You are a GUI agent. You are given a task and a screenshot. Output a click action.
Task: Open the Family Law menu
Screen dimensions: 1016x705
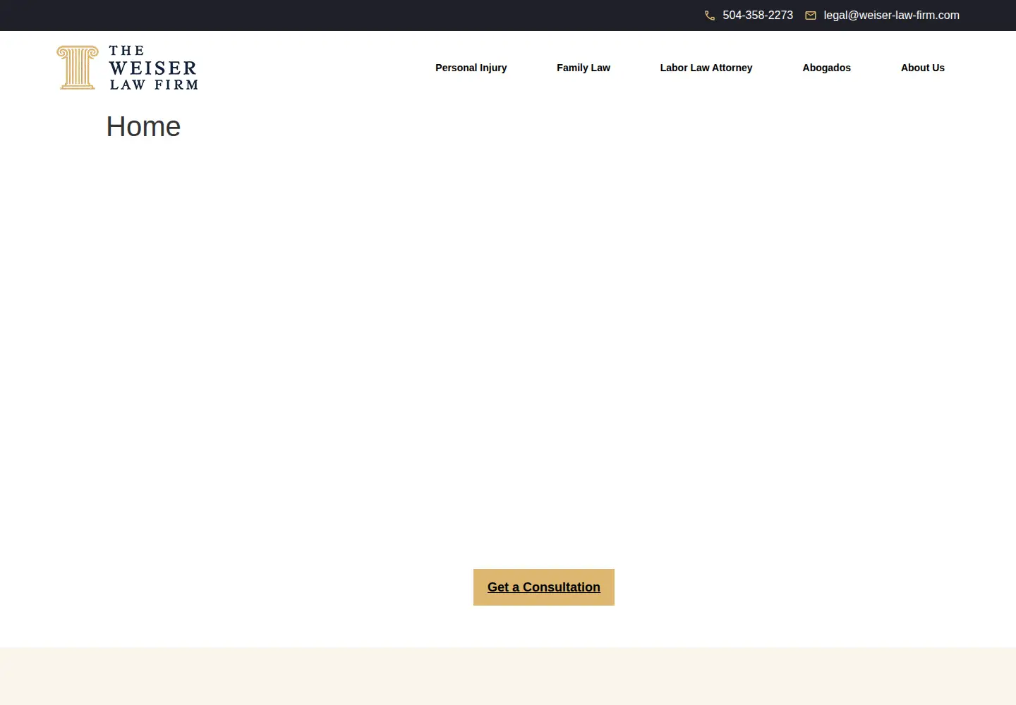click(x=583, y=68)
